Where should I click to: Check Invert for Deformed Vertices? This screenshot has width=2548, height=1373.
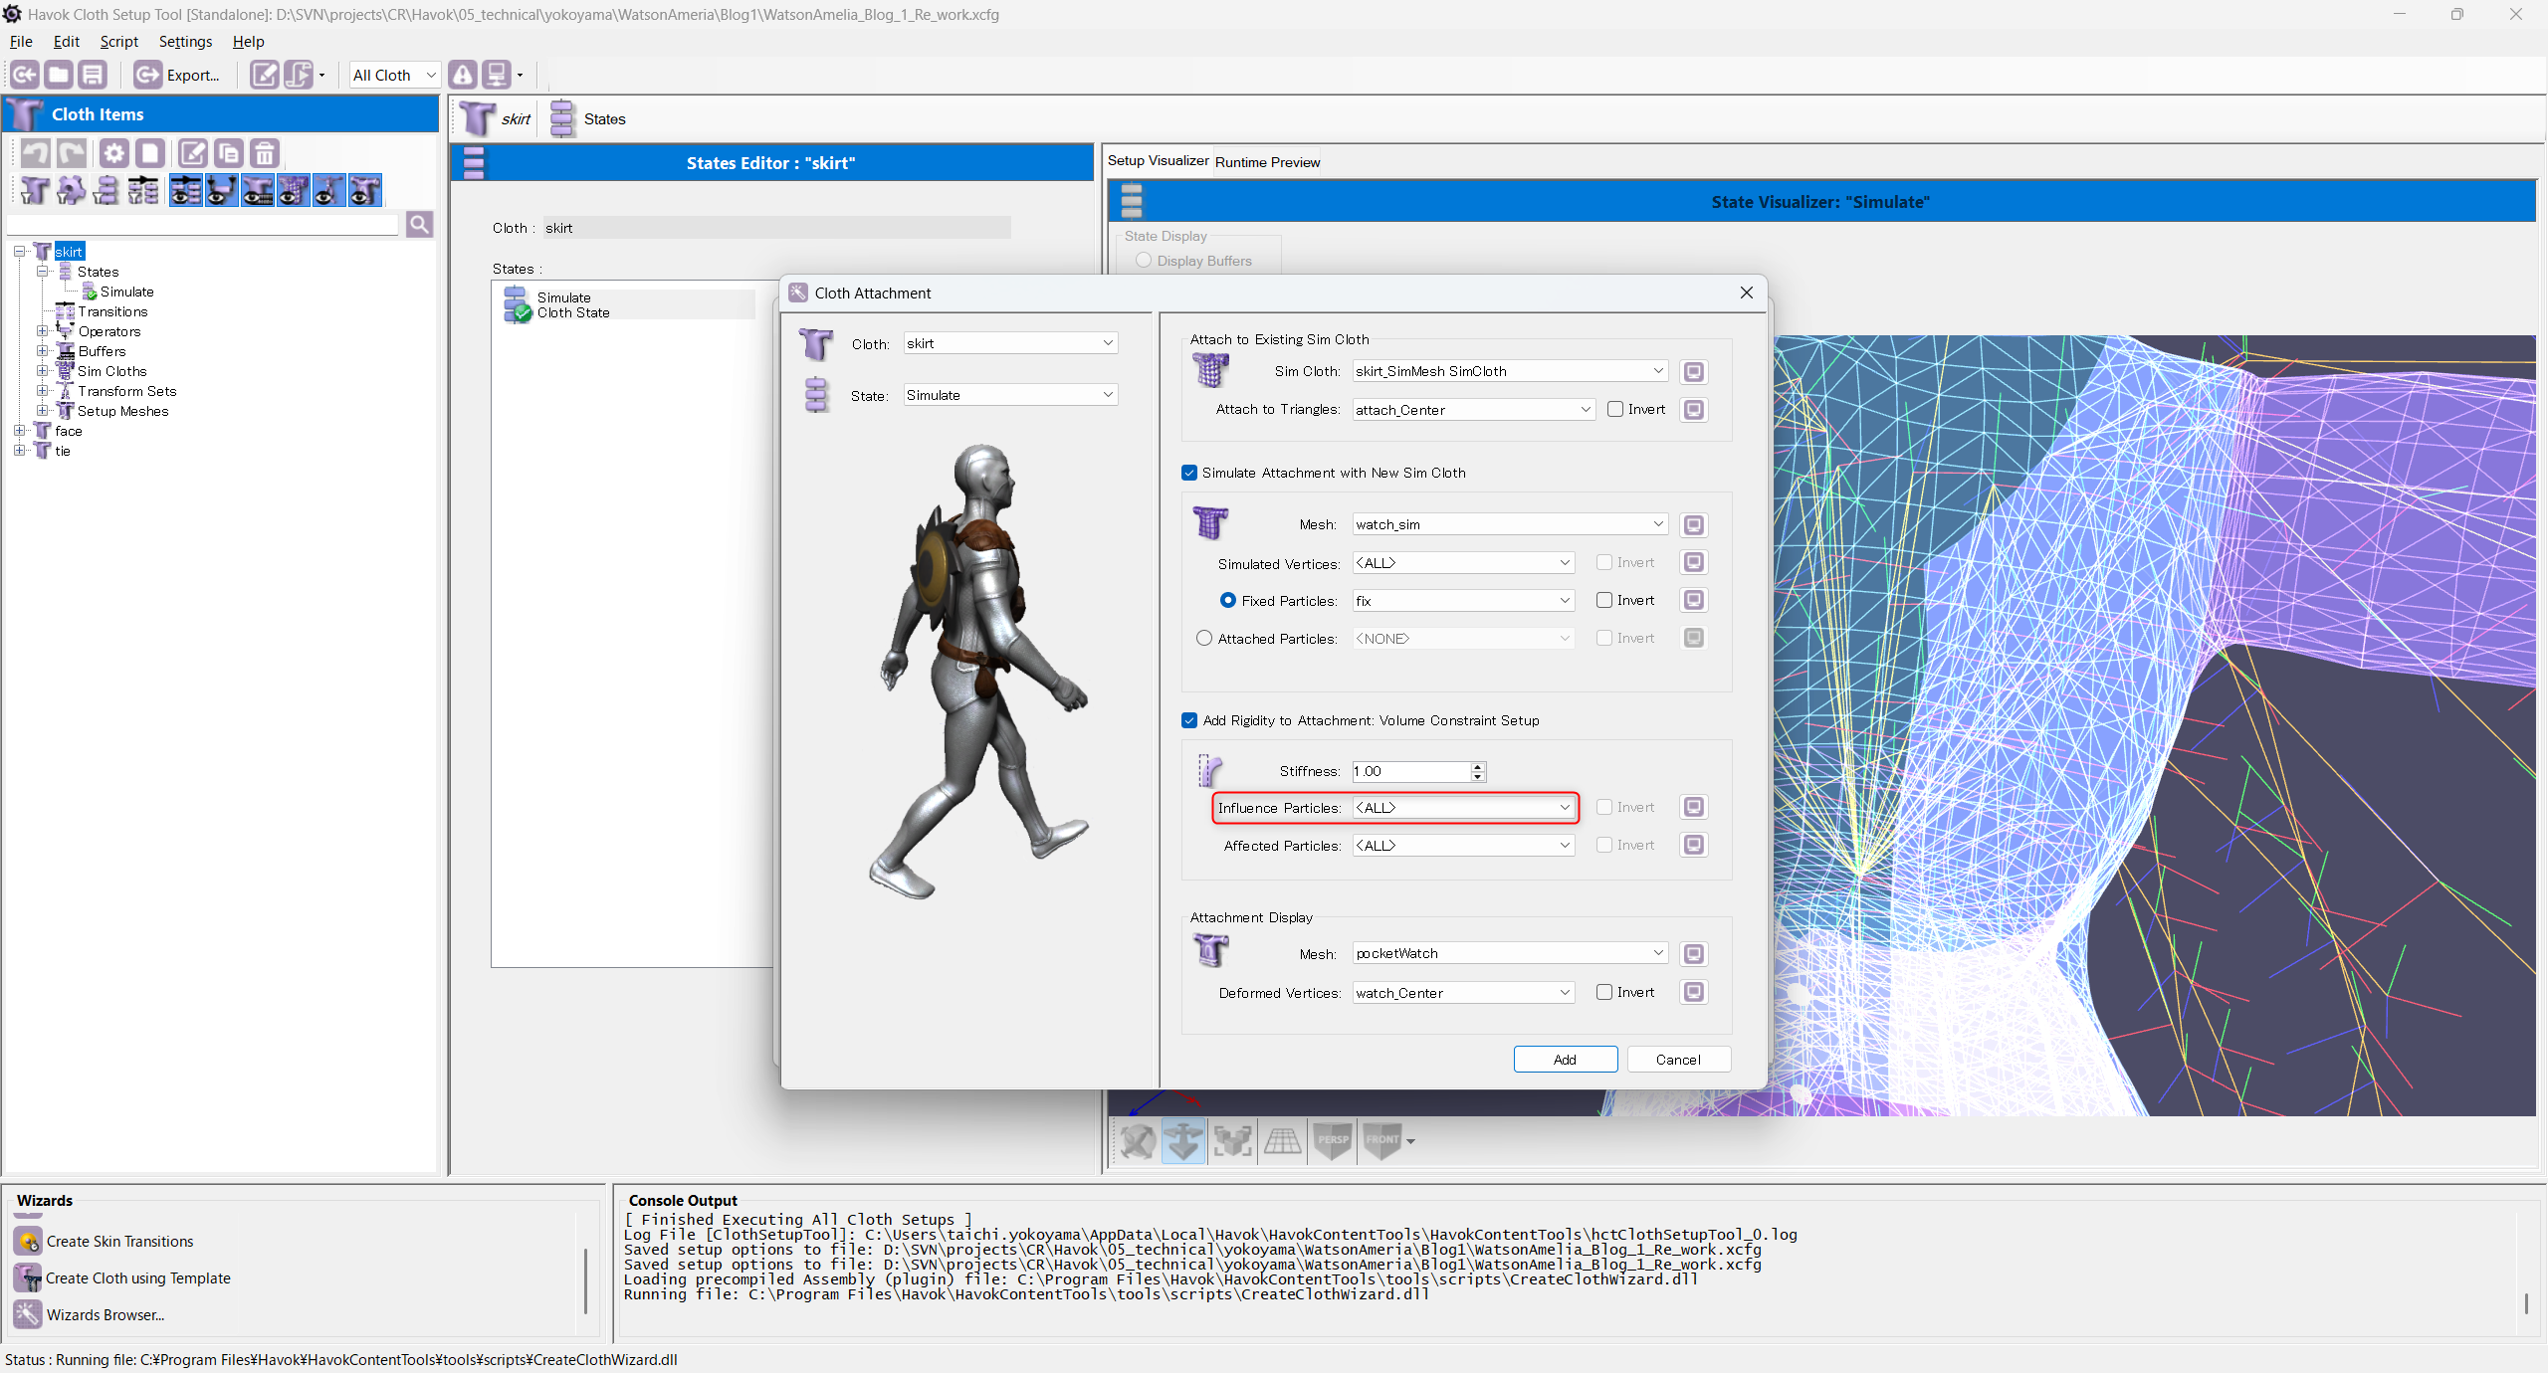pos(1604,992)
